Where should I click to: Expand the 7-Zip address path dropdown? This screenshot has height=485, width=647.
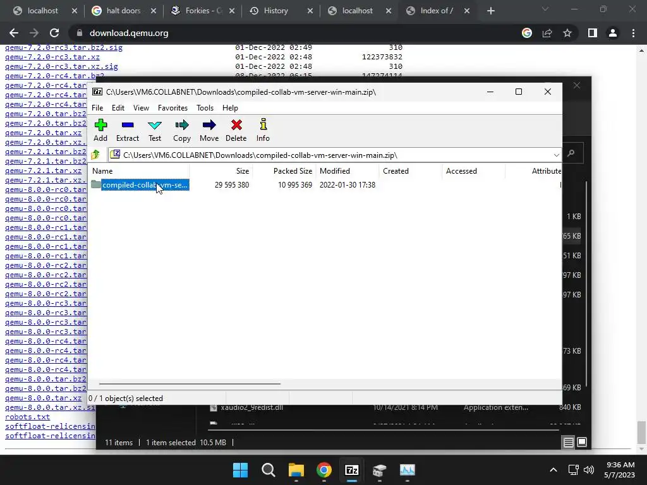click(556, 155)
